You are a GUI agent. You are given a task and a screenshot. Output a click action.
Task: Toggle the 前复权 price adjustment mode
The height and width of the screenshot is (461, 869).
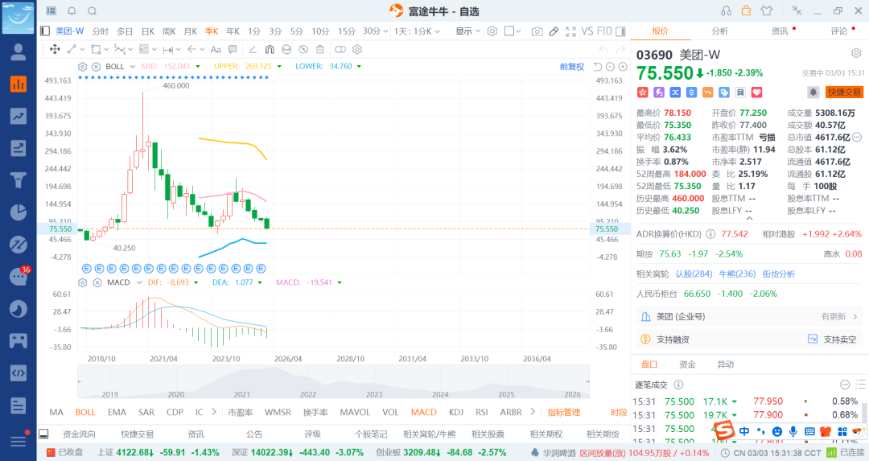(x=572, y=67)
